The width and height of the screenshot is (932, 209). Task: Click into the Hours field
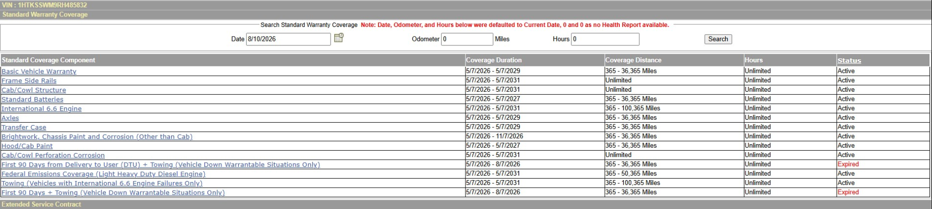(x=605, y=39)
